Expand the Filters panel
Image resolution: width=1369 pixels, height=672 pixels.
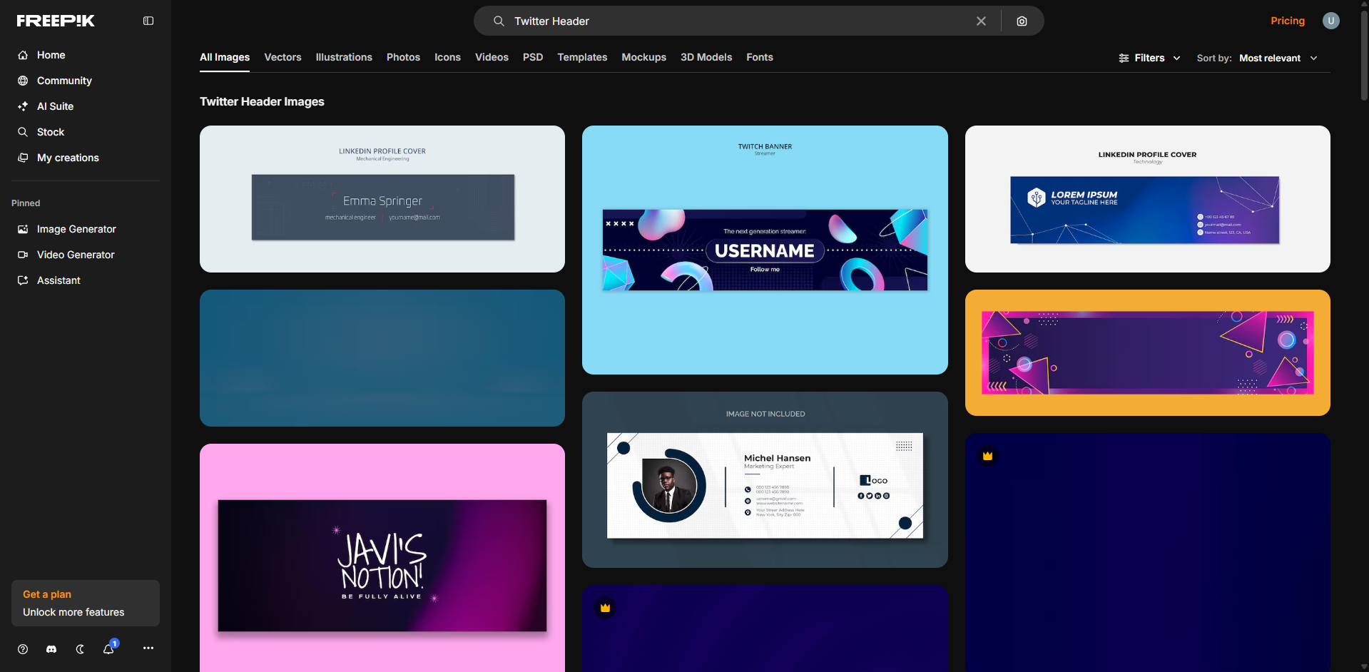tap(1149, 58)
